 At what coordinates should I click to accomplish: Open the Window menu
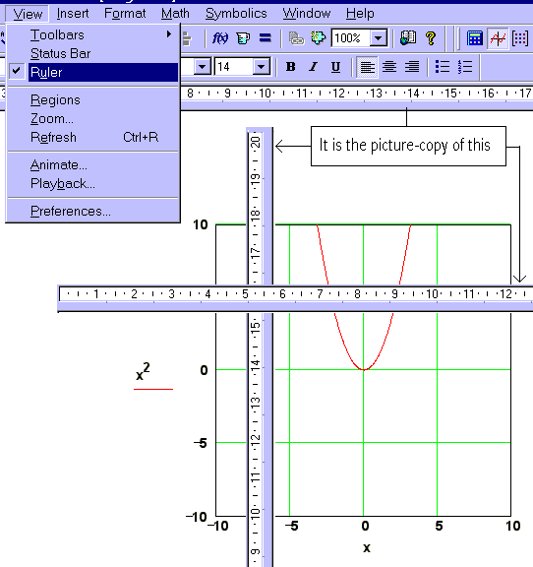[307, 14]
